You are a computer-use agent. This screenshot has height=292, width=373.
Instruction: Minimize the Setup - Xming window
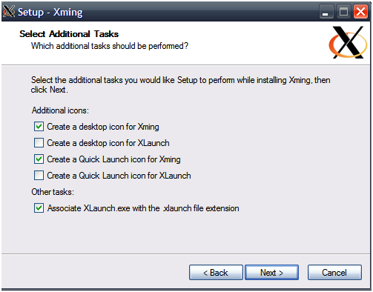click(326, 12)
